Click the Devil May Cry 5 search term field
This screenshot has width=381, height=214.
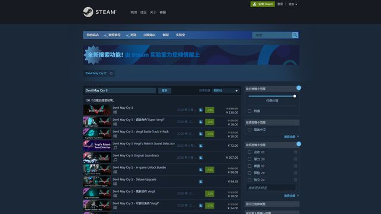click(x=120, y=90)
